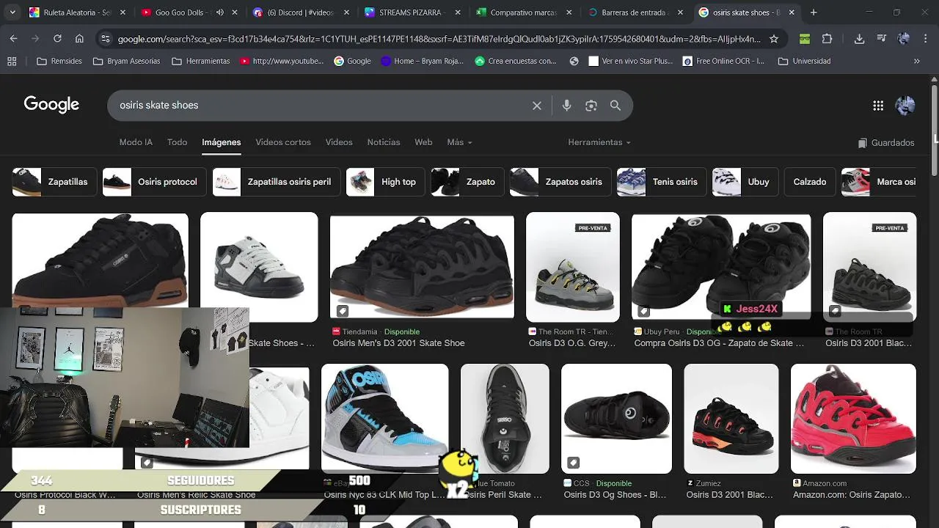Open a new browser tab
This screenshot has width=939, height=528.
[813, 12]
